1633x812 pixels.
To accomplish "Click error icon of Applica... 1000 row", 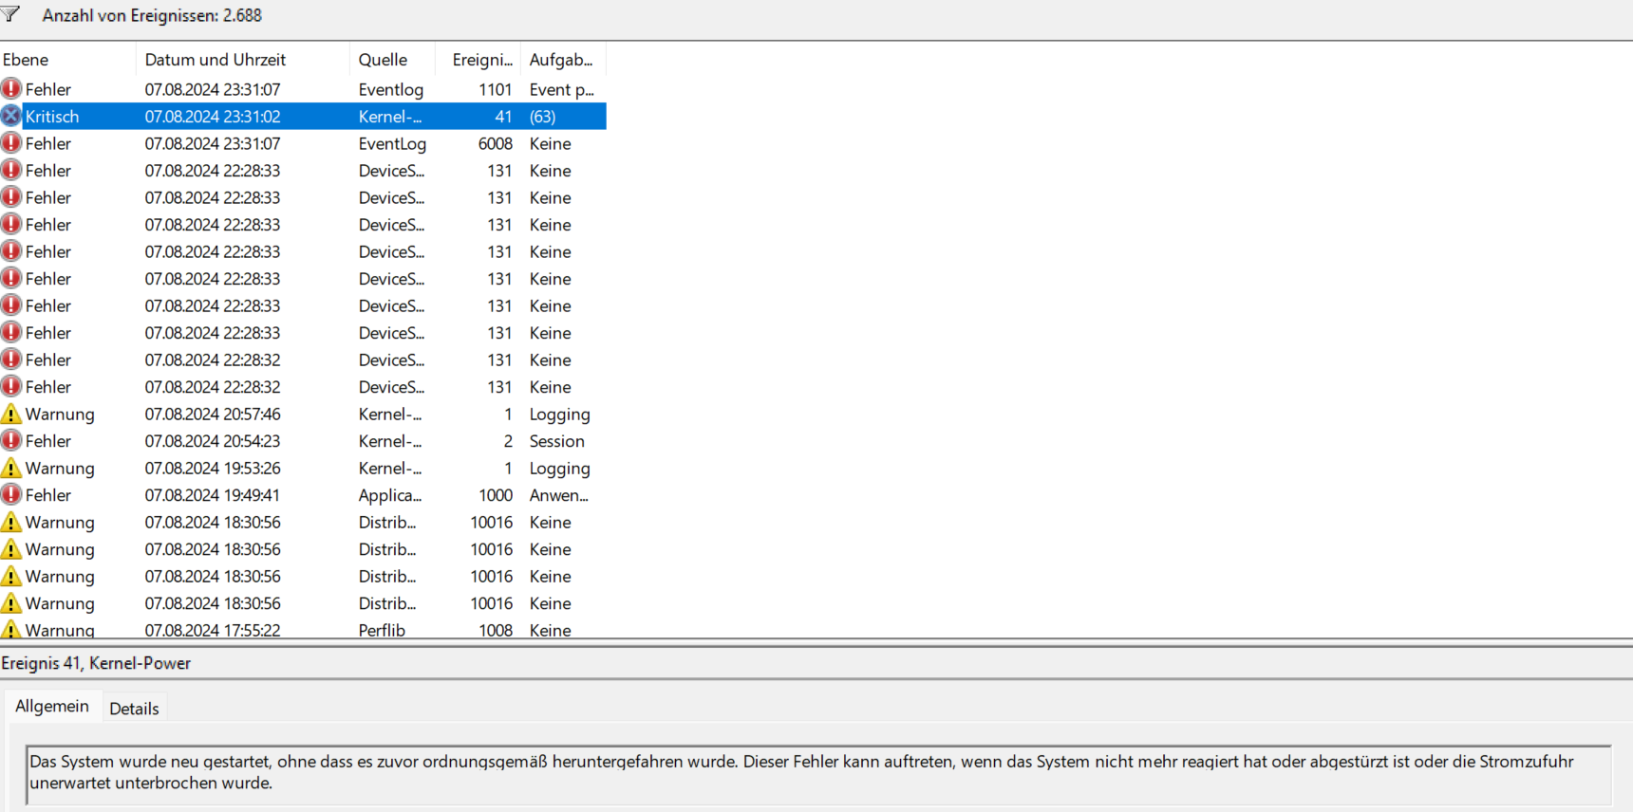I will pyautogui.click(x=11, y=495).
